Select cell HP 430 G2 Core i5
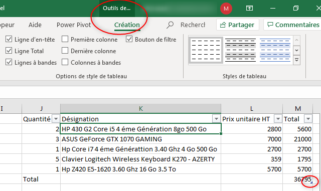 click(140, 129)
